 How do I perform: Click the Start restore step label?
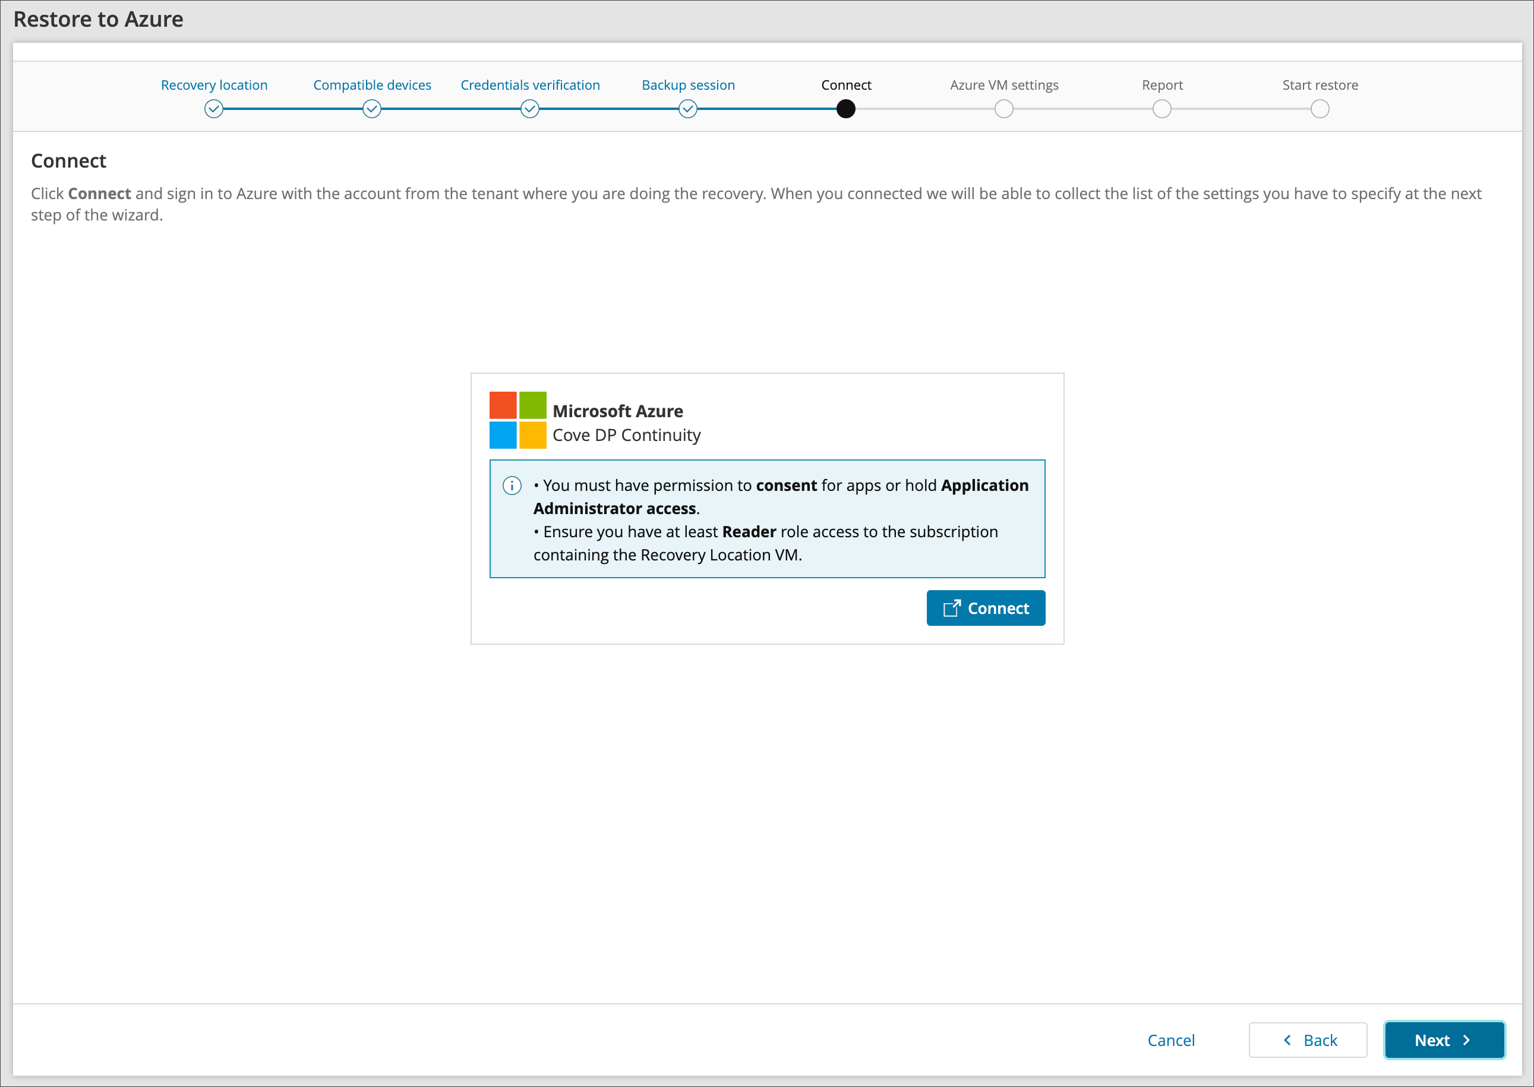coord(1320,85)
